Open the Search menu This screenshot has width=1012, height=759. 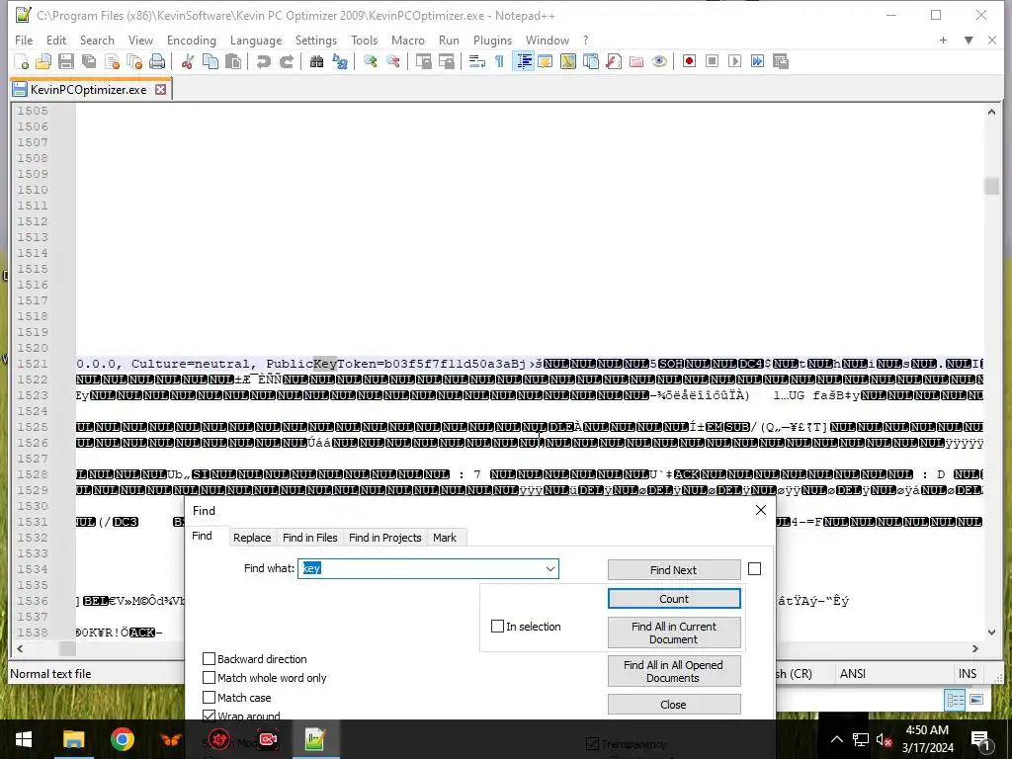tap(97, 40)
